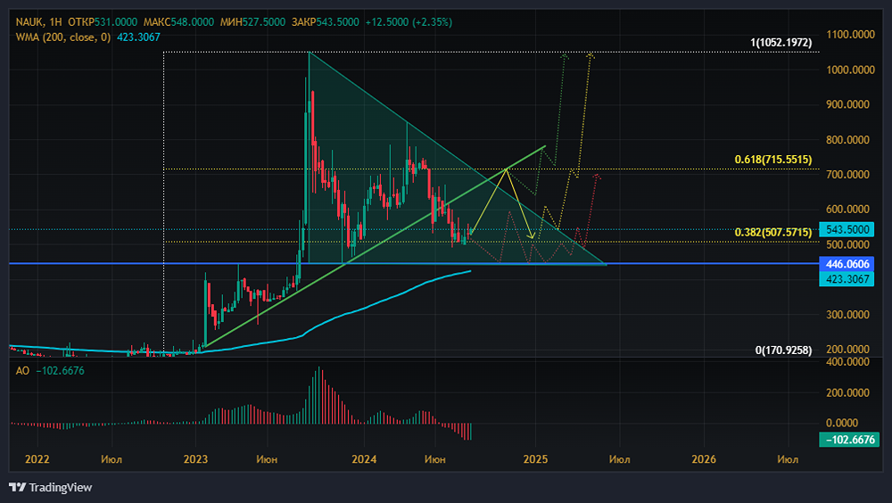Select the WMA (200, close, 0) indicator legend
Viewport: 892px width, 503px height.
pyautogui.click(x=63, y=37)
